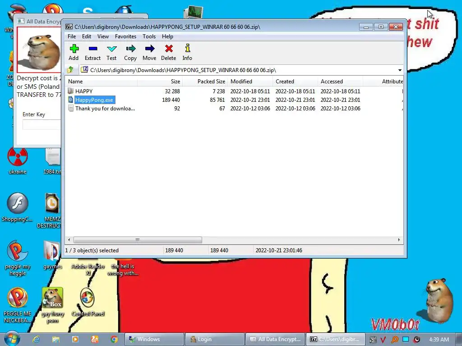Click the HAPPY folder icon
Viewport: 462px width, 346px height.
[71, 91]
